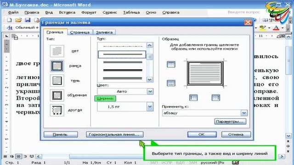Choose the double line style in the list
Image resolution: width=294 pixels, height=165 pixels.
(122, 78)
